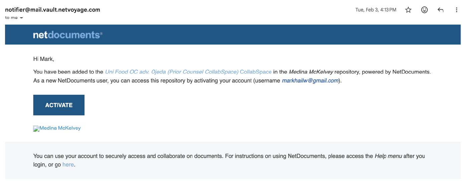Click the sender address notifier@mail.vault.netvoyage.com
The height and width of the screenshot is (184, 462).
(52, 10)
